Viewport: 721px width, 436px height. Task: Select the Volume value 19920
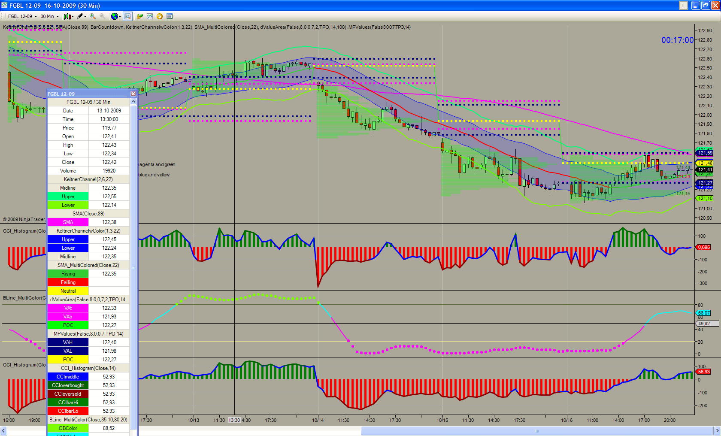coord(109,171)
